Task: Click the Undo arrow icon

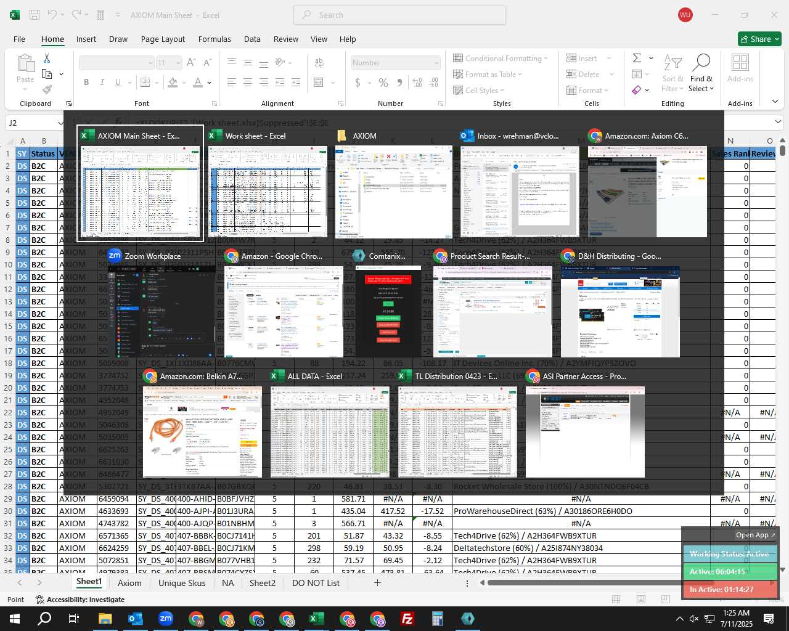Action: tap(52, 15)
